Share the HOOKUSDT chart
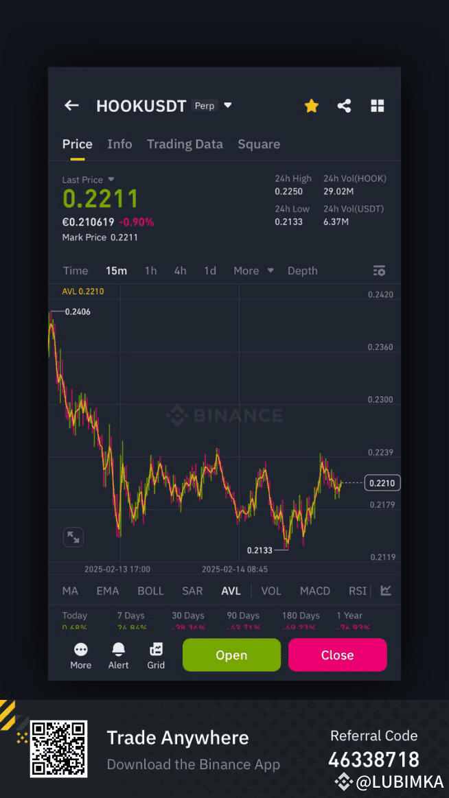 coord(344,105)
